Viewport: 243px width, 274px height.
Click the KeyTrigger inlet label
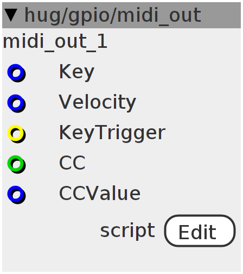click(x=112, y=133)
